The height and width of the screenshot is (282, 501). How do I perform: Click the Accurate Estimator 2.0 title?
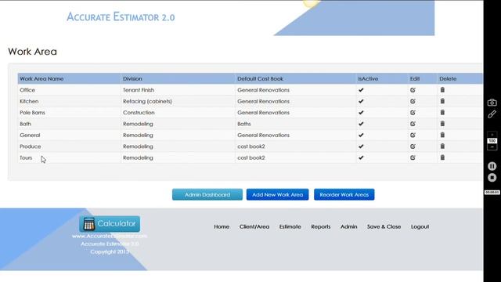121,16
